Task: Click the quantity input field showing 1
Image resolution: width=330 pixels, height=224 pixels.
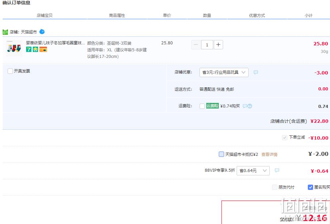Action: point(207,45)
